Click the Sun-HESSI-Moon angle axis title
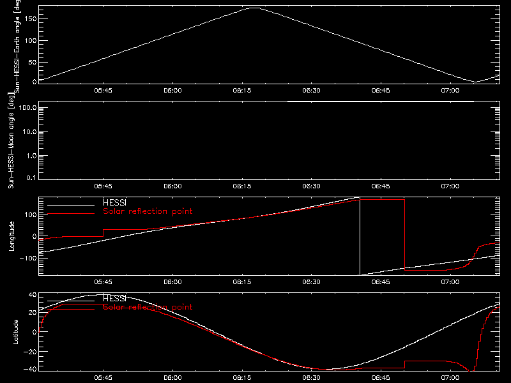The image size is (511, 383). tap(11, 140)
